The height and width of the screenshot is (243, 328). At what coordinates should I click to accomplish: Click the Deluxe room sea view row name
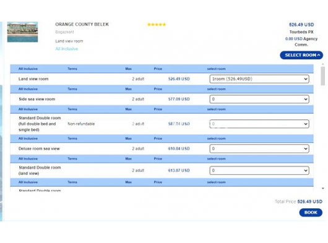[39, 148]
